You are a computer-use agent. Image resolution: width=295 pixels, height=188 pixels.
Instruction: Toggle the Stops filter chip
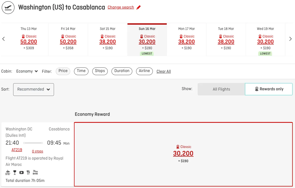tap(100, 71)
